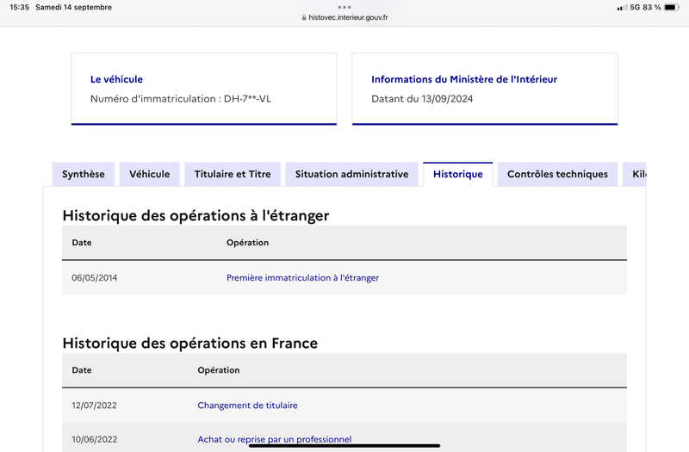Click the Date header in the étranger table
This screenshot has width=689, height=452.
[82, 243]
